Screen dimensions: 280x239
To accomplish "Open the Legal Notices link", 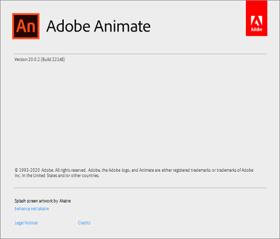I will point(26,223).
